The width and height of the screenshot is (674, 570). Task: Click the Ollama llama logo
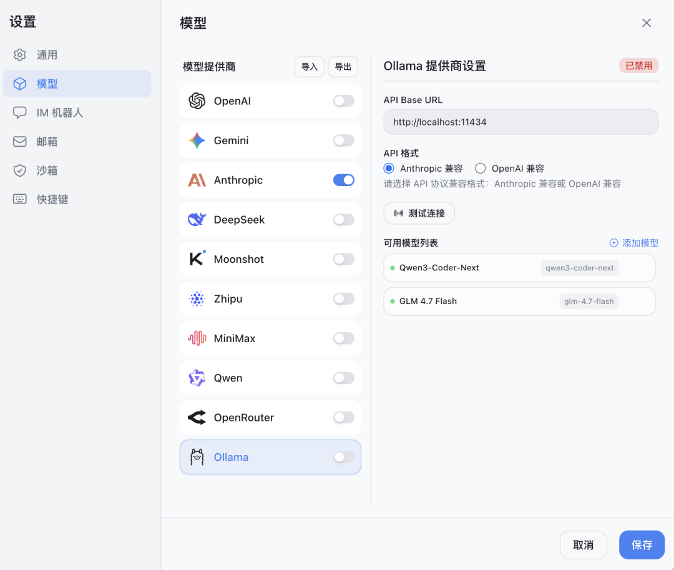[x=197, y=457]
